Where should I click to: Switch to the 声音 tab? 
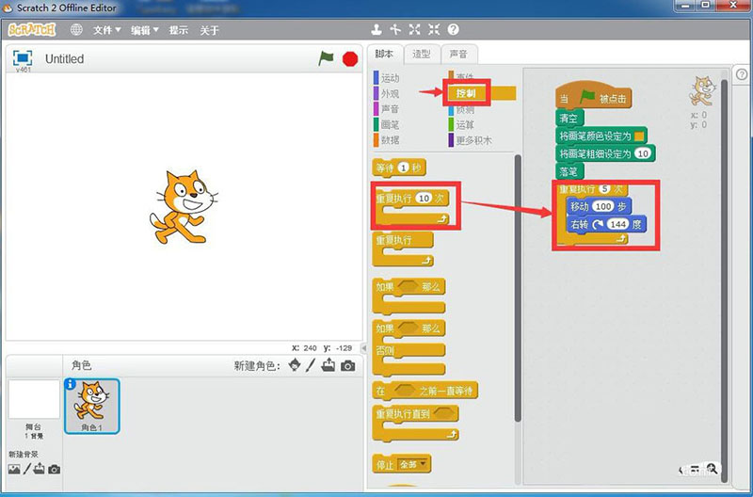(x=458, y=55)
